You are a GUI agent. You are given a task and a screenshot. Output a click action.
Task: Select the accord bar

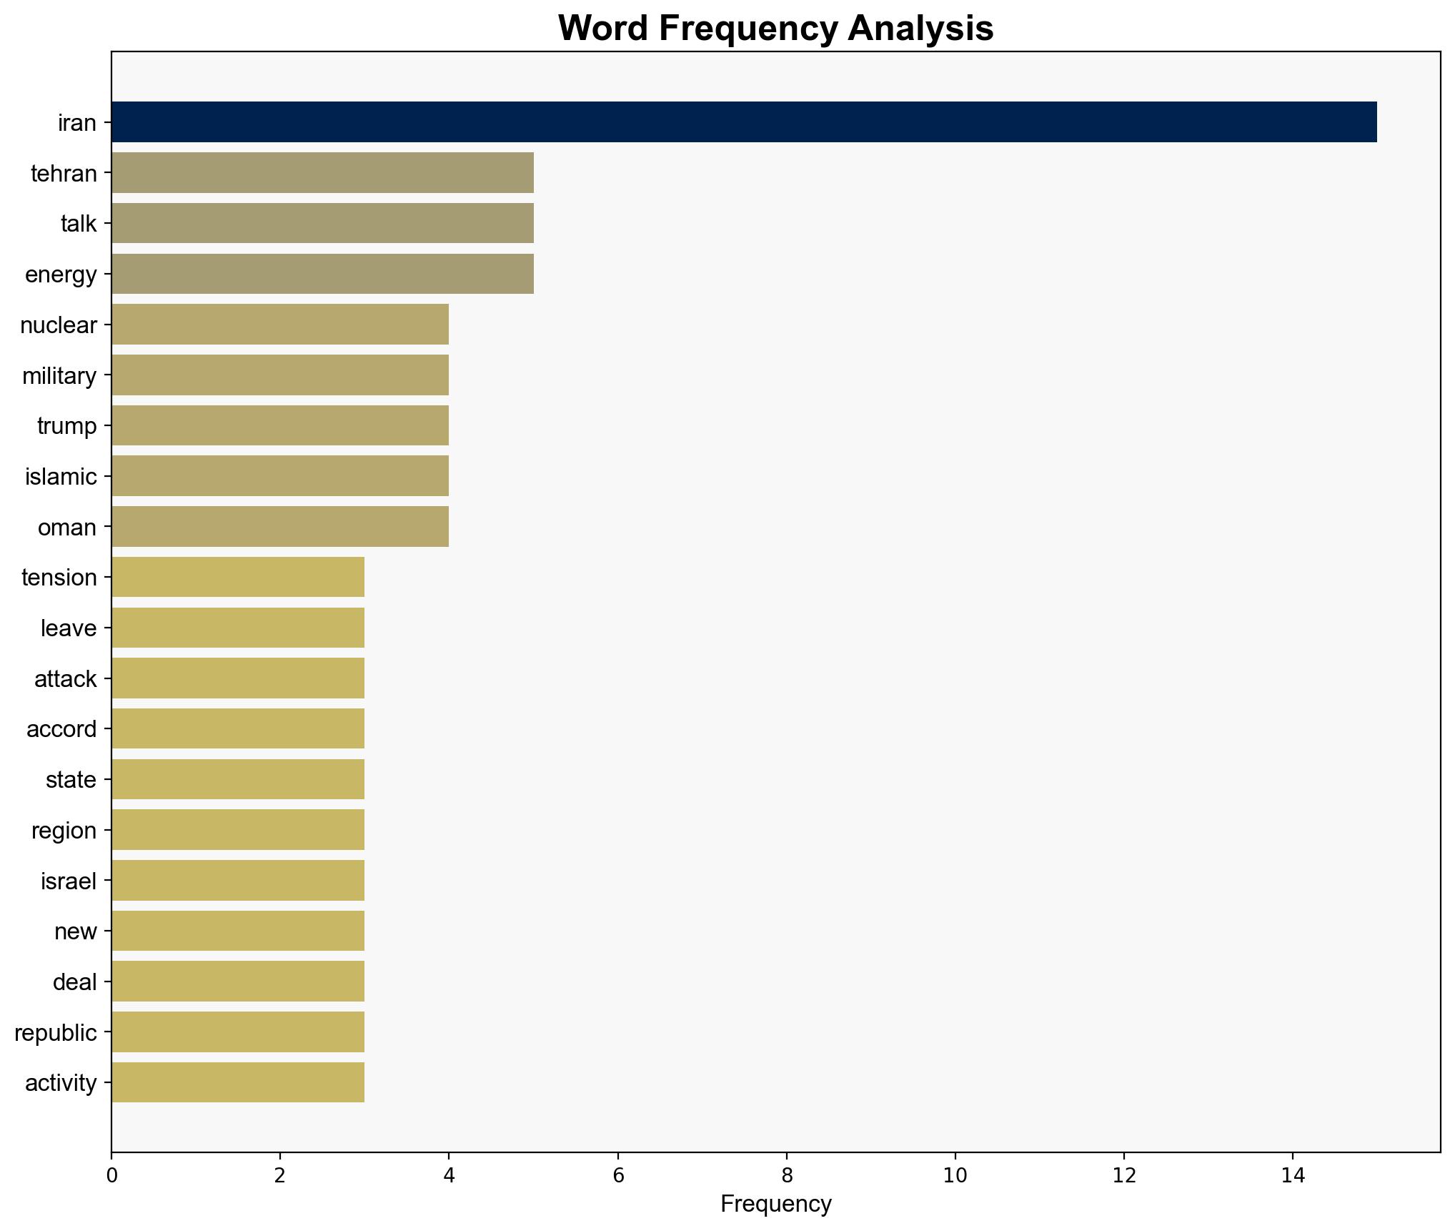point(238,728)
